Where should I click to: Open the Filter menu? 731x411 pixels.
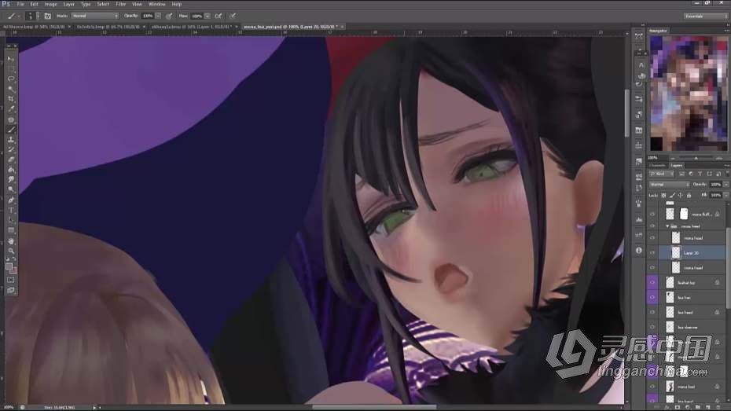(x=120, y=4)
